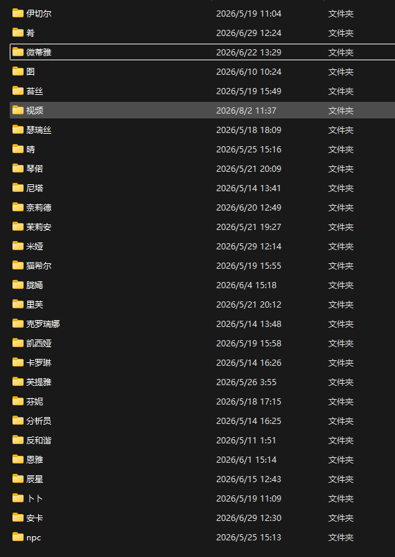Click the folder icon next to 视频

point(18,110)
